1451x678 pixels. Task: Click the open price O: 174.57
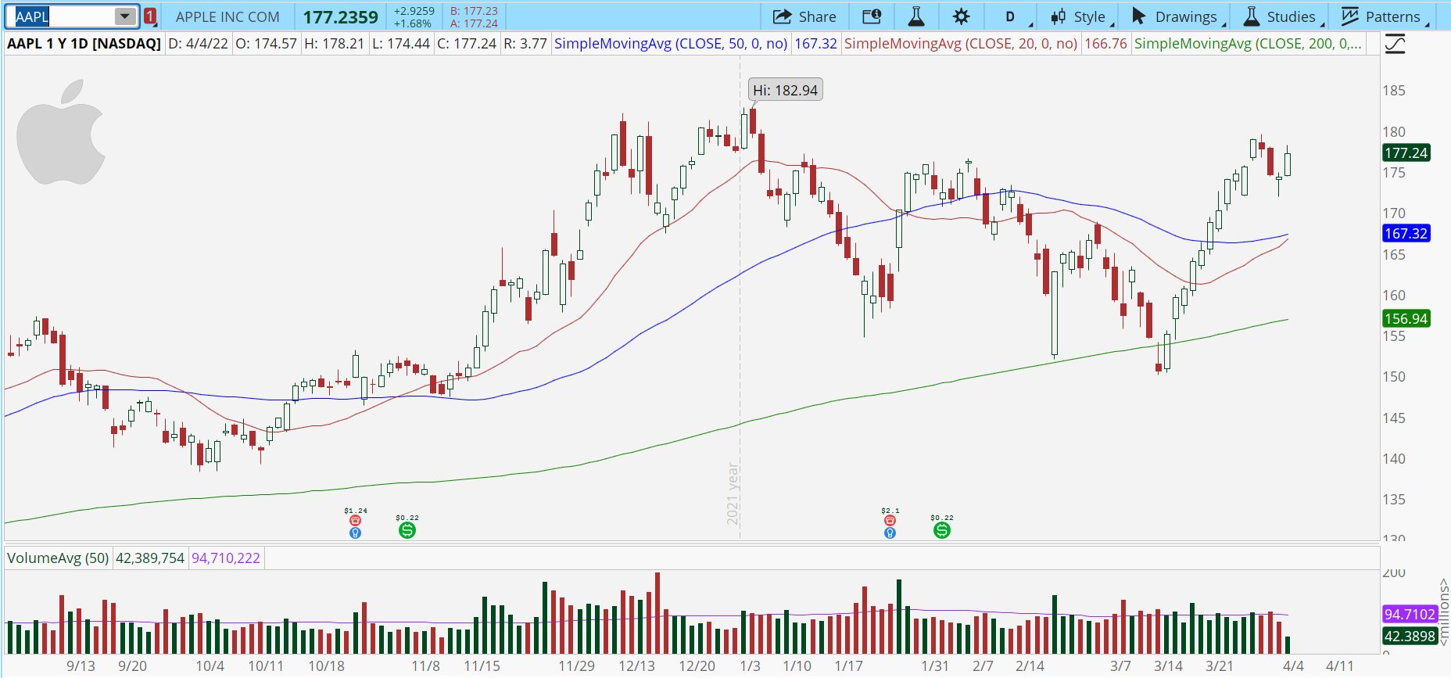coord(266,44)
